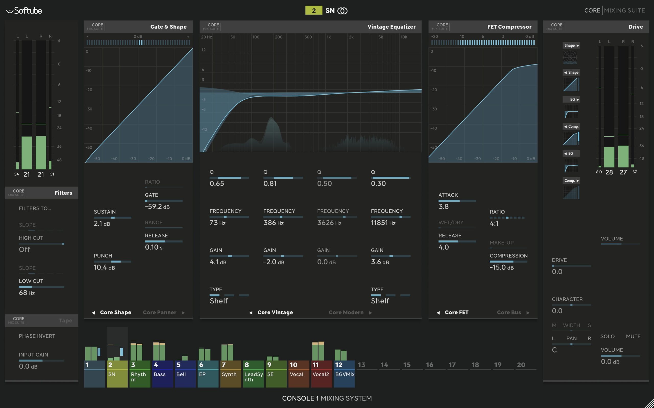Click the stereo link icon beside SN
The height and width of the screenshot is (408, 654).
pos(342,11)
